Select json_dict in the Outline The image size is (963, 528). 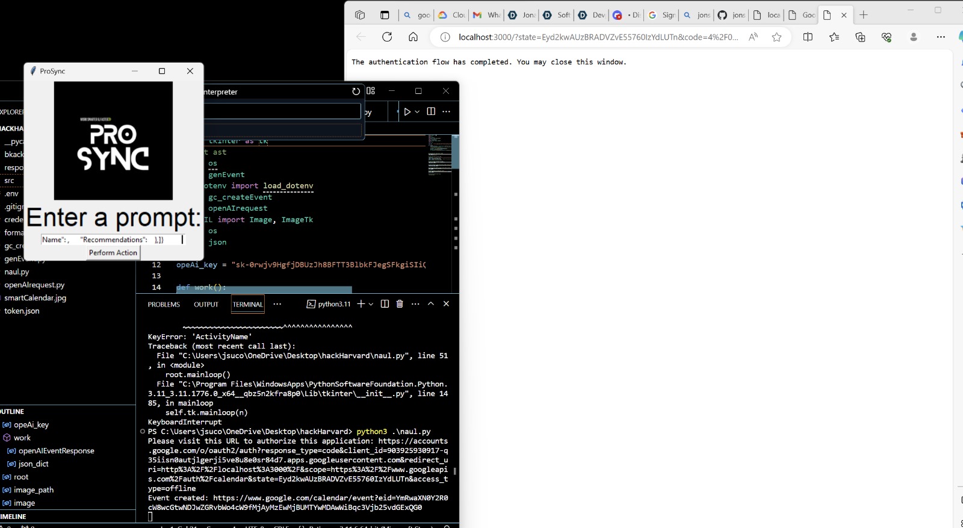[x=34, y=464]
